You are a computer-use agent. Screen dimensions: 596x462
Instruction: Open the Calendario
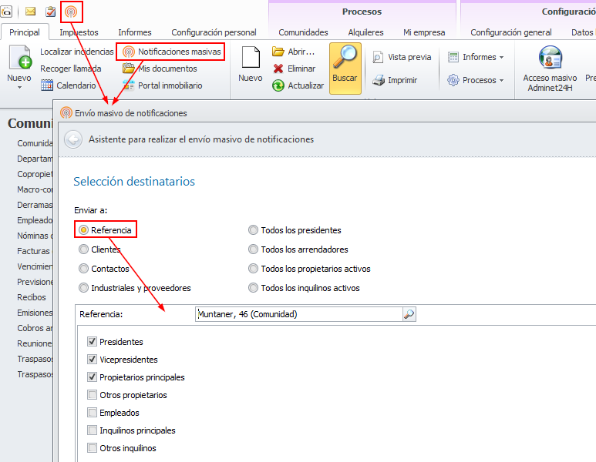click(x=69, y=85)
